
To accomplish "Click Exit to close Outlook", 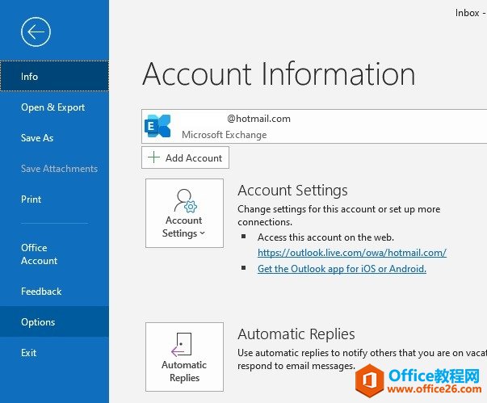I will click(x=54, y=353).
